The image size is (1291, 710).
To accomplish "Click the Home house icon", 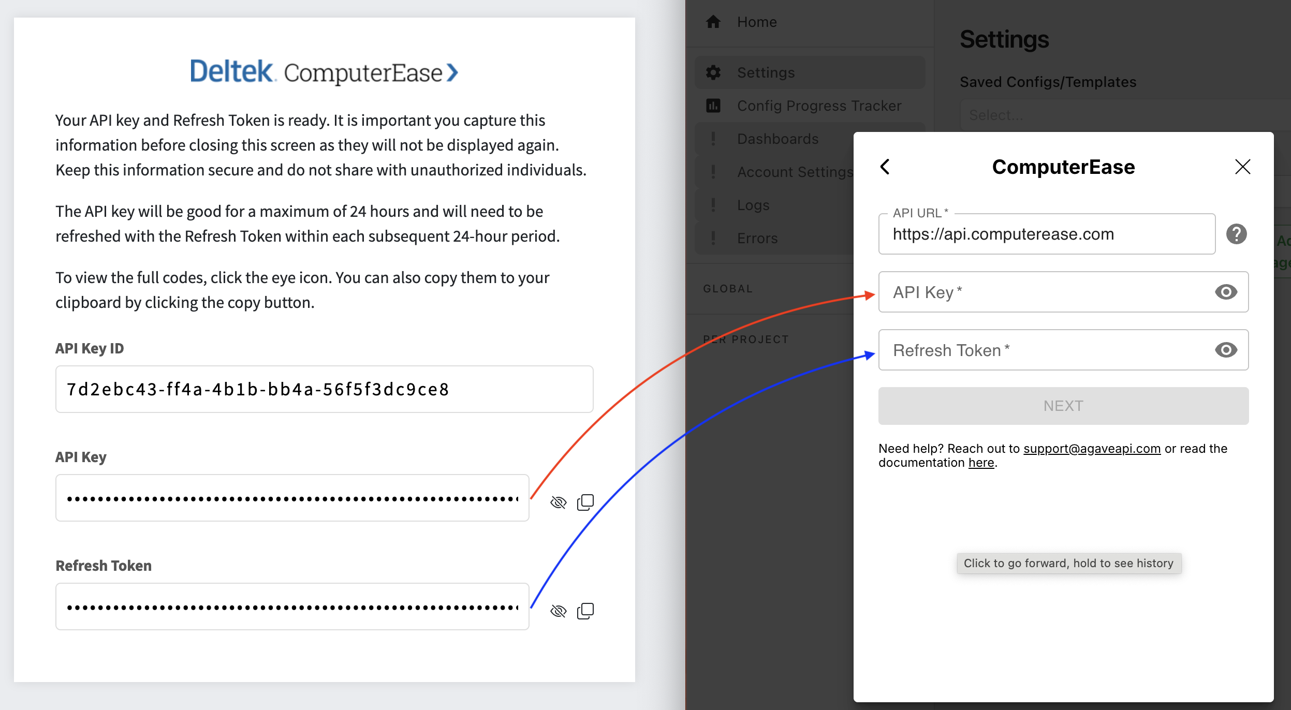I will tap(713, 22).
